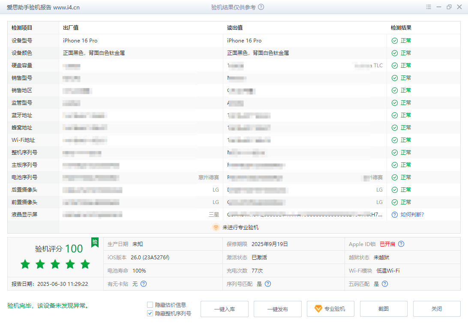Click the 一键入库 button
The height and width of the screenshot is (324, 468).
(x=224, y=309)
